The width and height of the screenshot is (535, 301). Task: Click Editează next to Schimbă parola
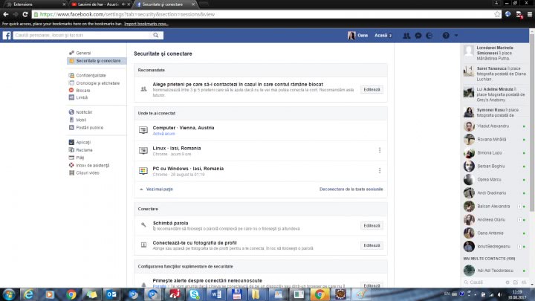coord(372,225)
